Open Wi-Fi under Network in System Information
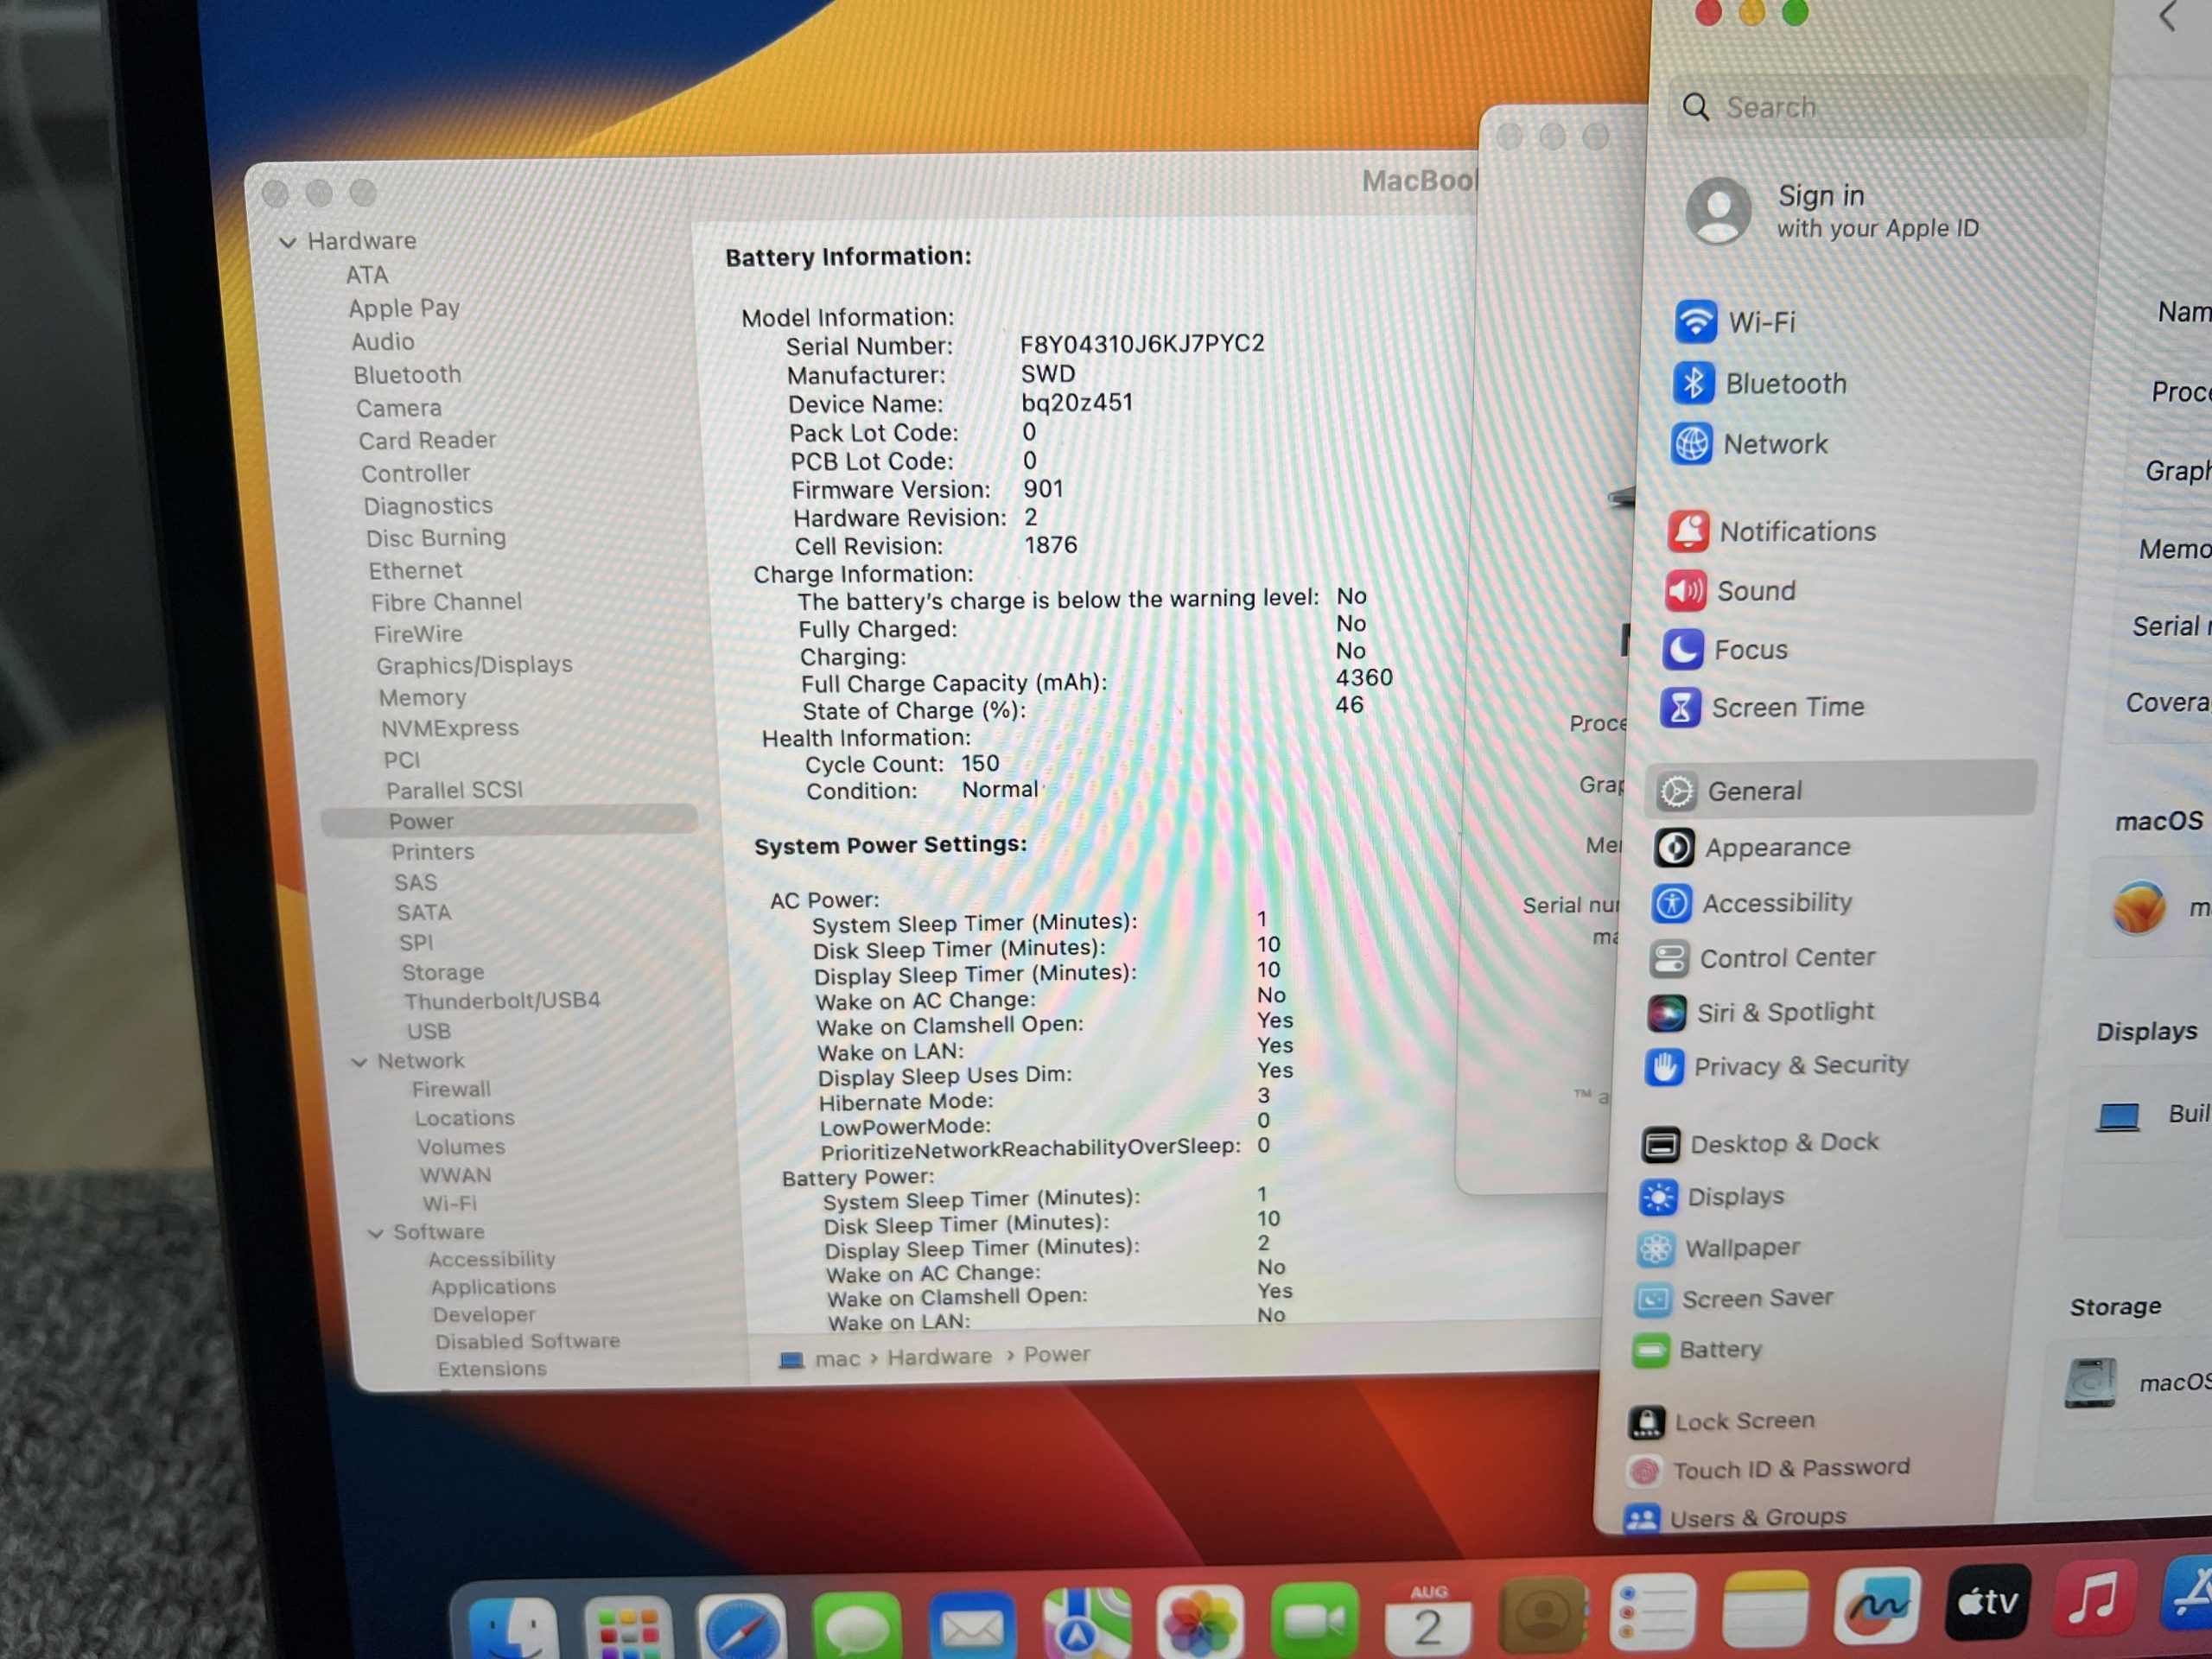This screenshot has width=2212, height=1659. point(450,1203)
